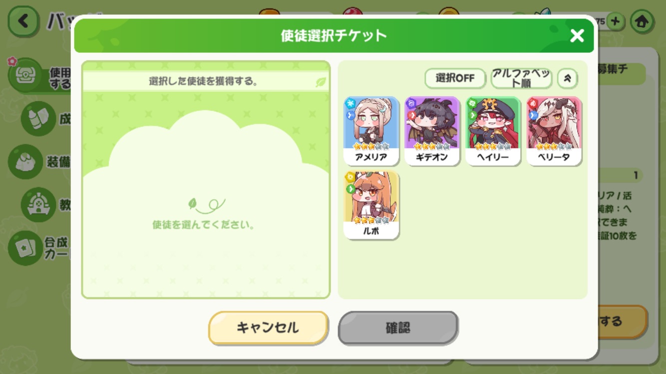Click the leaf icon in description bar
This screenshot has height=374, width=666.
tap(321, 82)
